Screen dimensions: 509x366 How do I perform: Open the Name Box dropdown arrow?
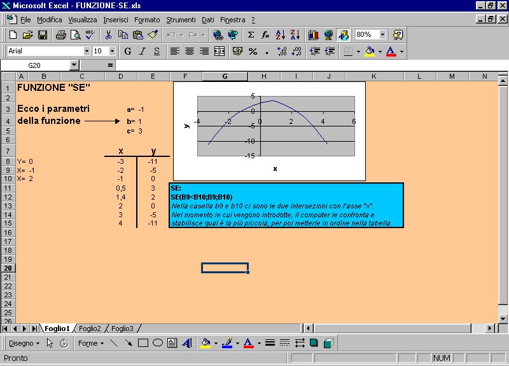[x=74, y=65]
